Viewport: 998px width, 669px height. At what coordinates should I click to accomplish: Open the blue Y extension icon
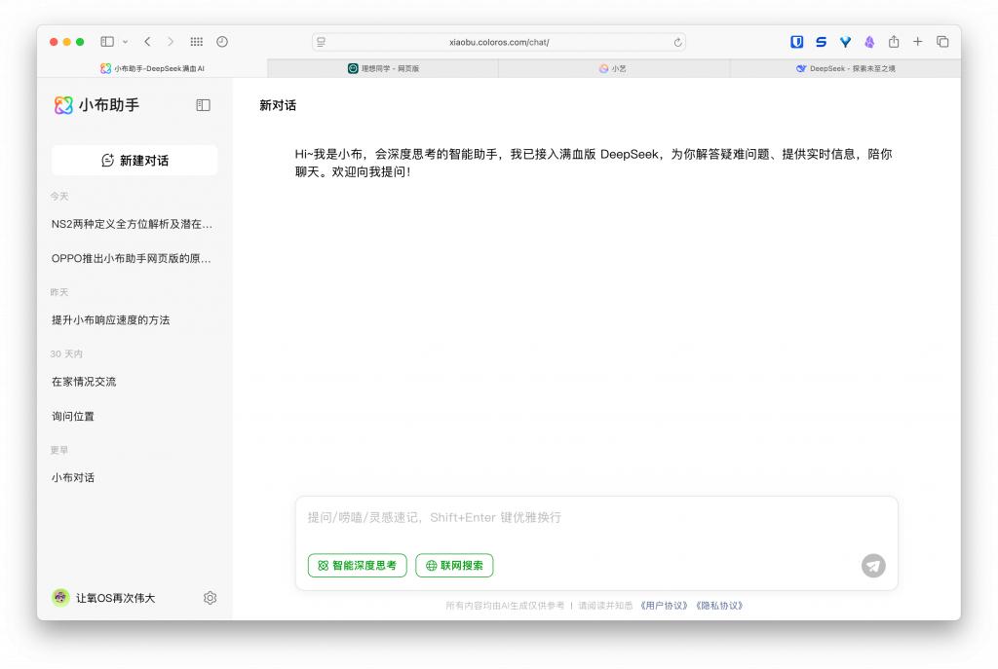click(845, 41)
